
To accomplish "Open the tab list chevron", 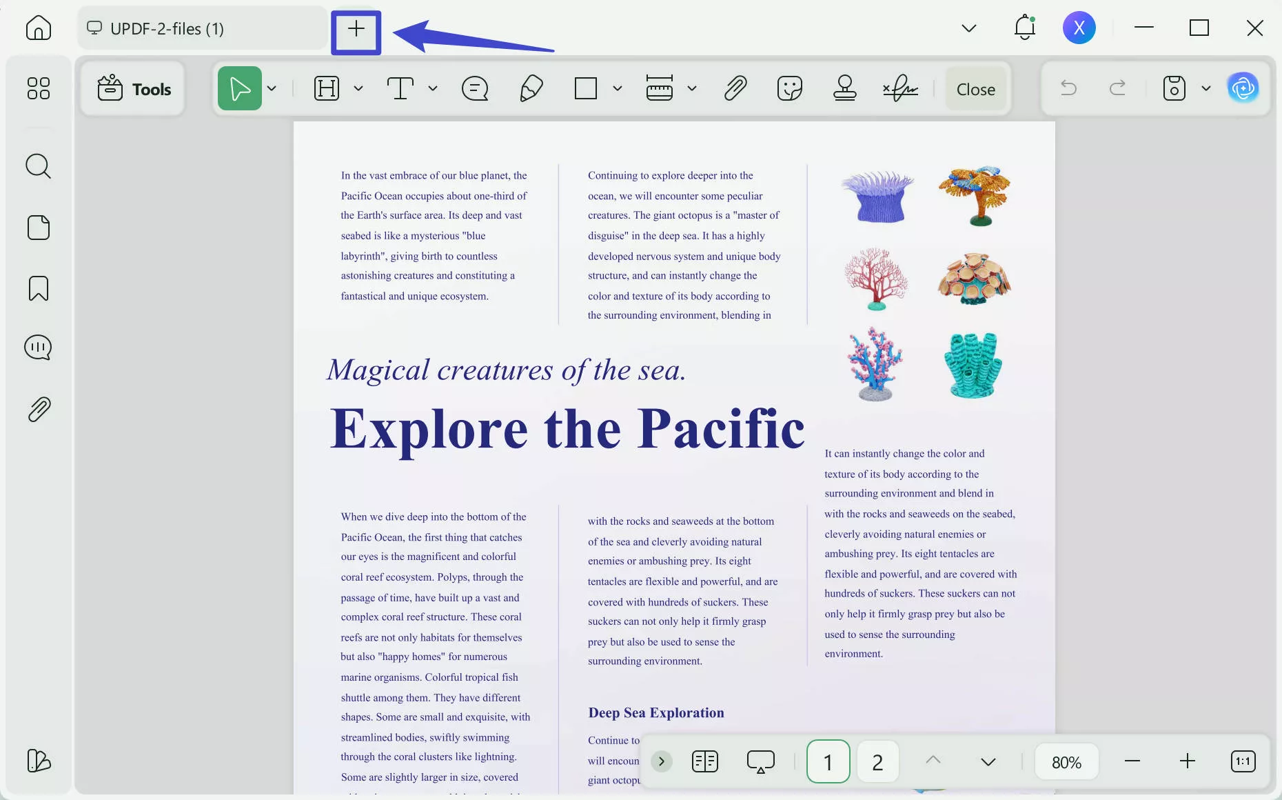I will click(968, 28).
